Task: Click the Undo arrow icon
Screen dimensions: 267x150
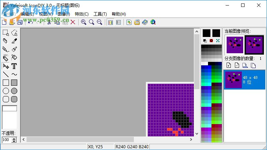Action: pyautogui.click(x=30, y=22)
